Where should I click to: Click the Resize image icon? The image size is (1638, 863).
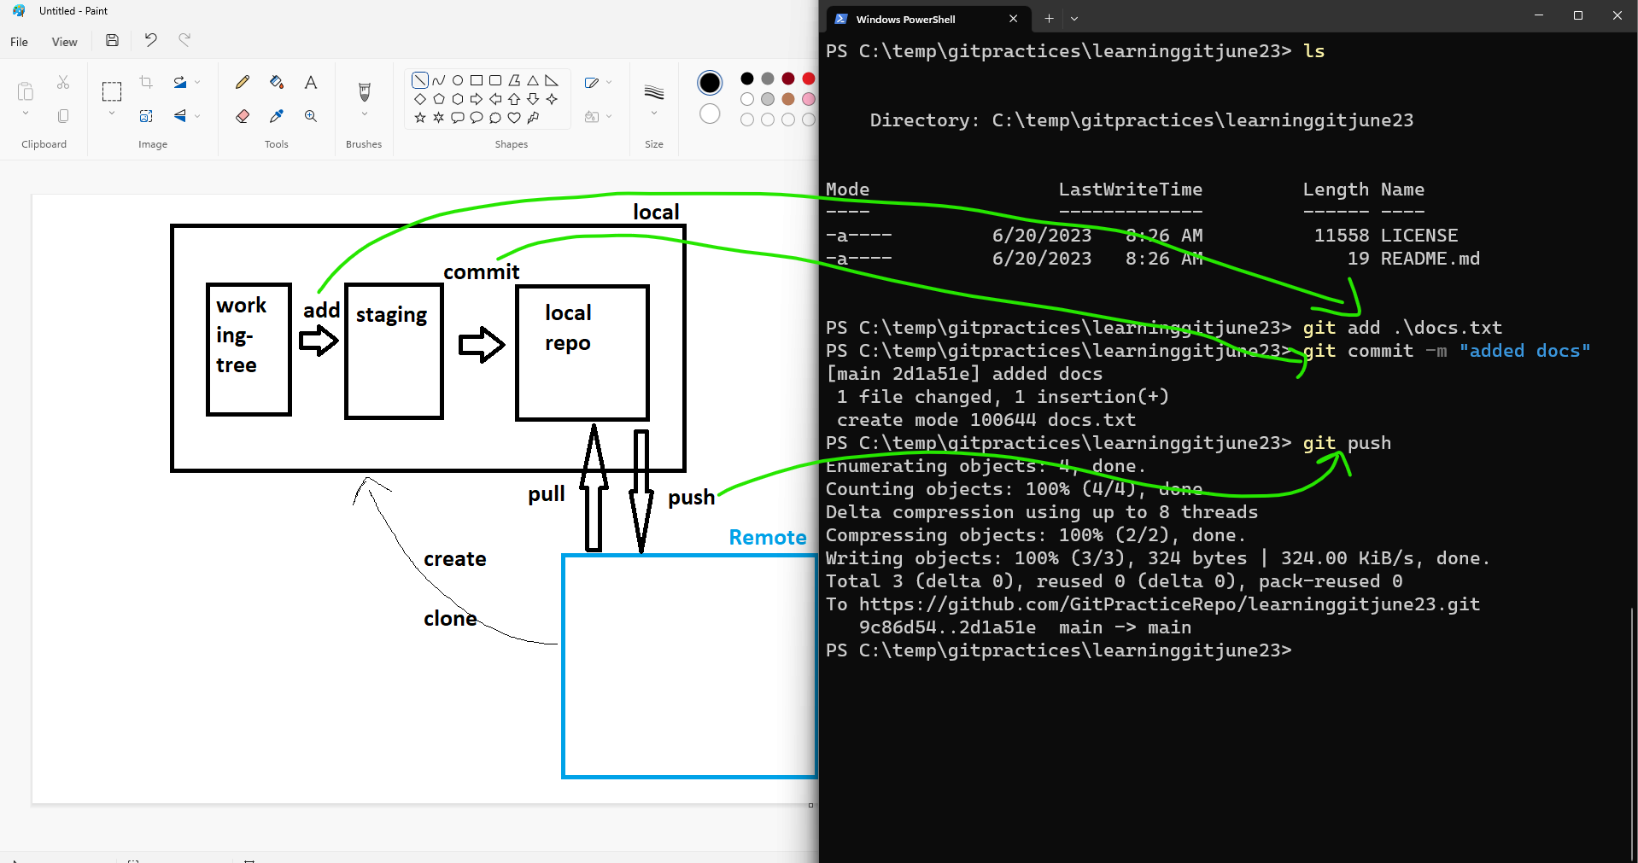tap(146, 116)
